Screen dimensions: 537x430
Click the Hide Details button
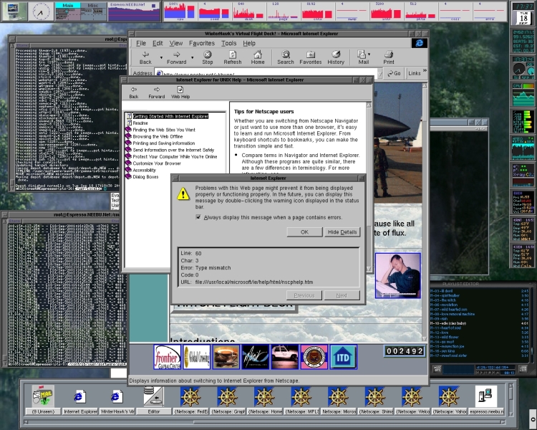click(342, 231)
